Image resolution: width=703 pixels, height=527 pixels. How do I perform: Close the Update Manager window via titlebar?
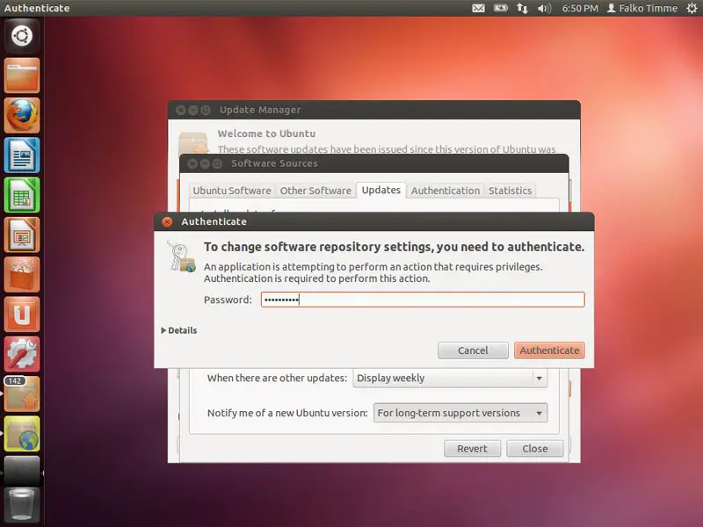tap(181, 111)
